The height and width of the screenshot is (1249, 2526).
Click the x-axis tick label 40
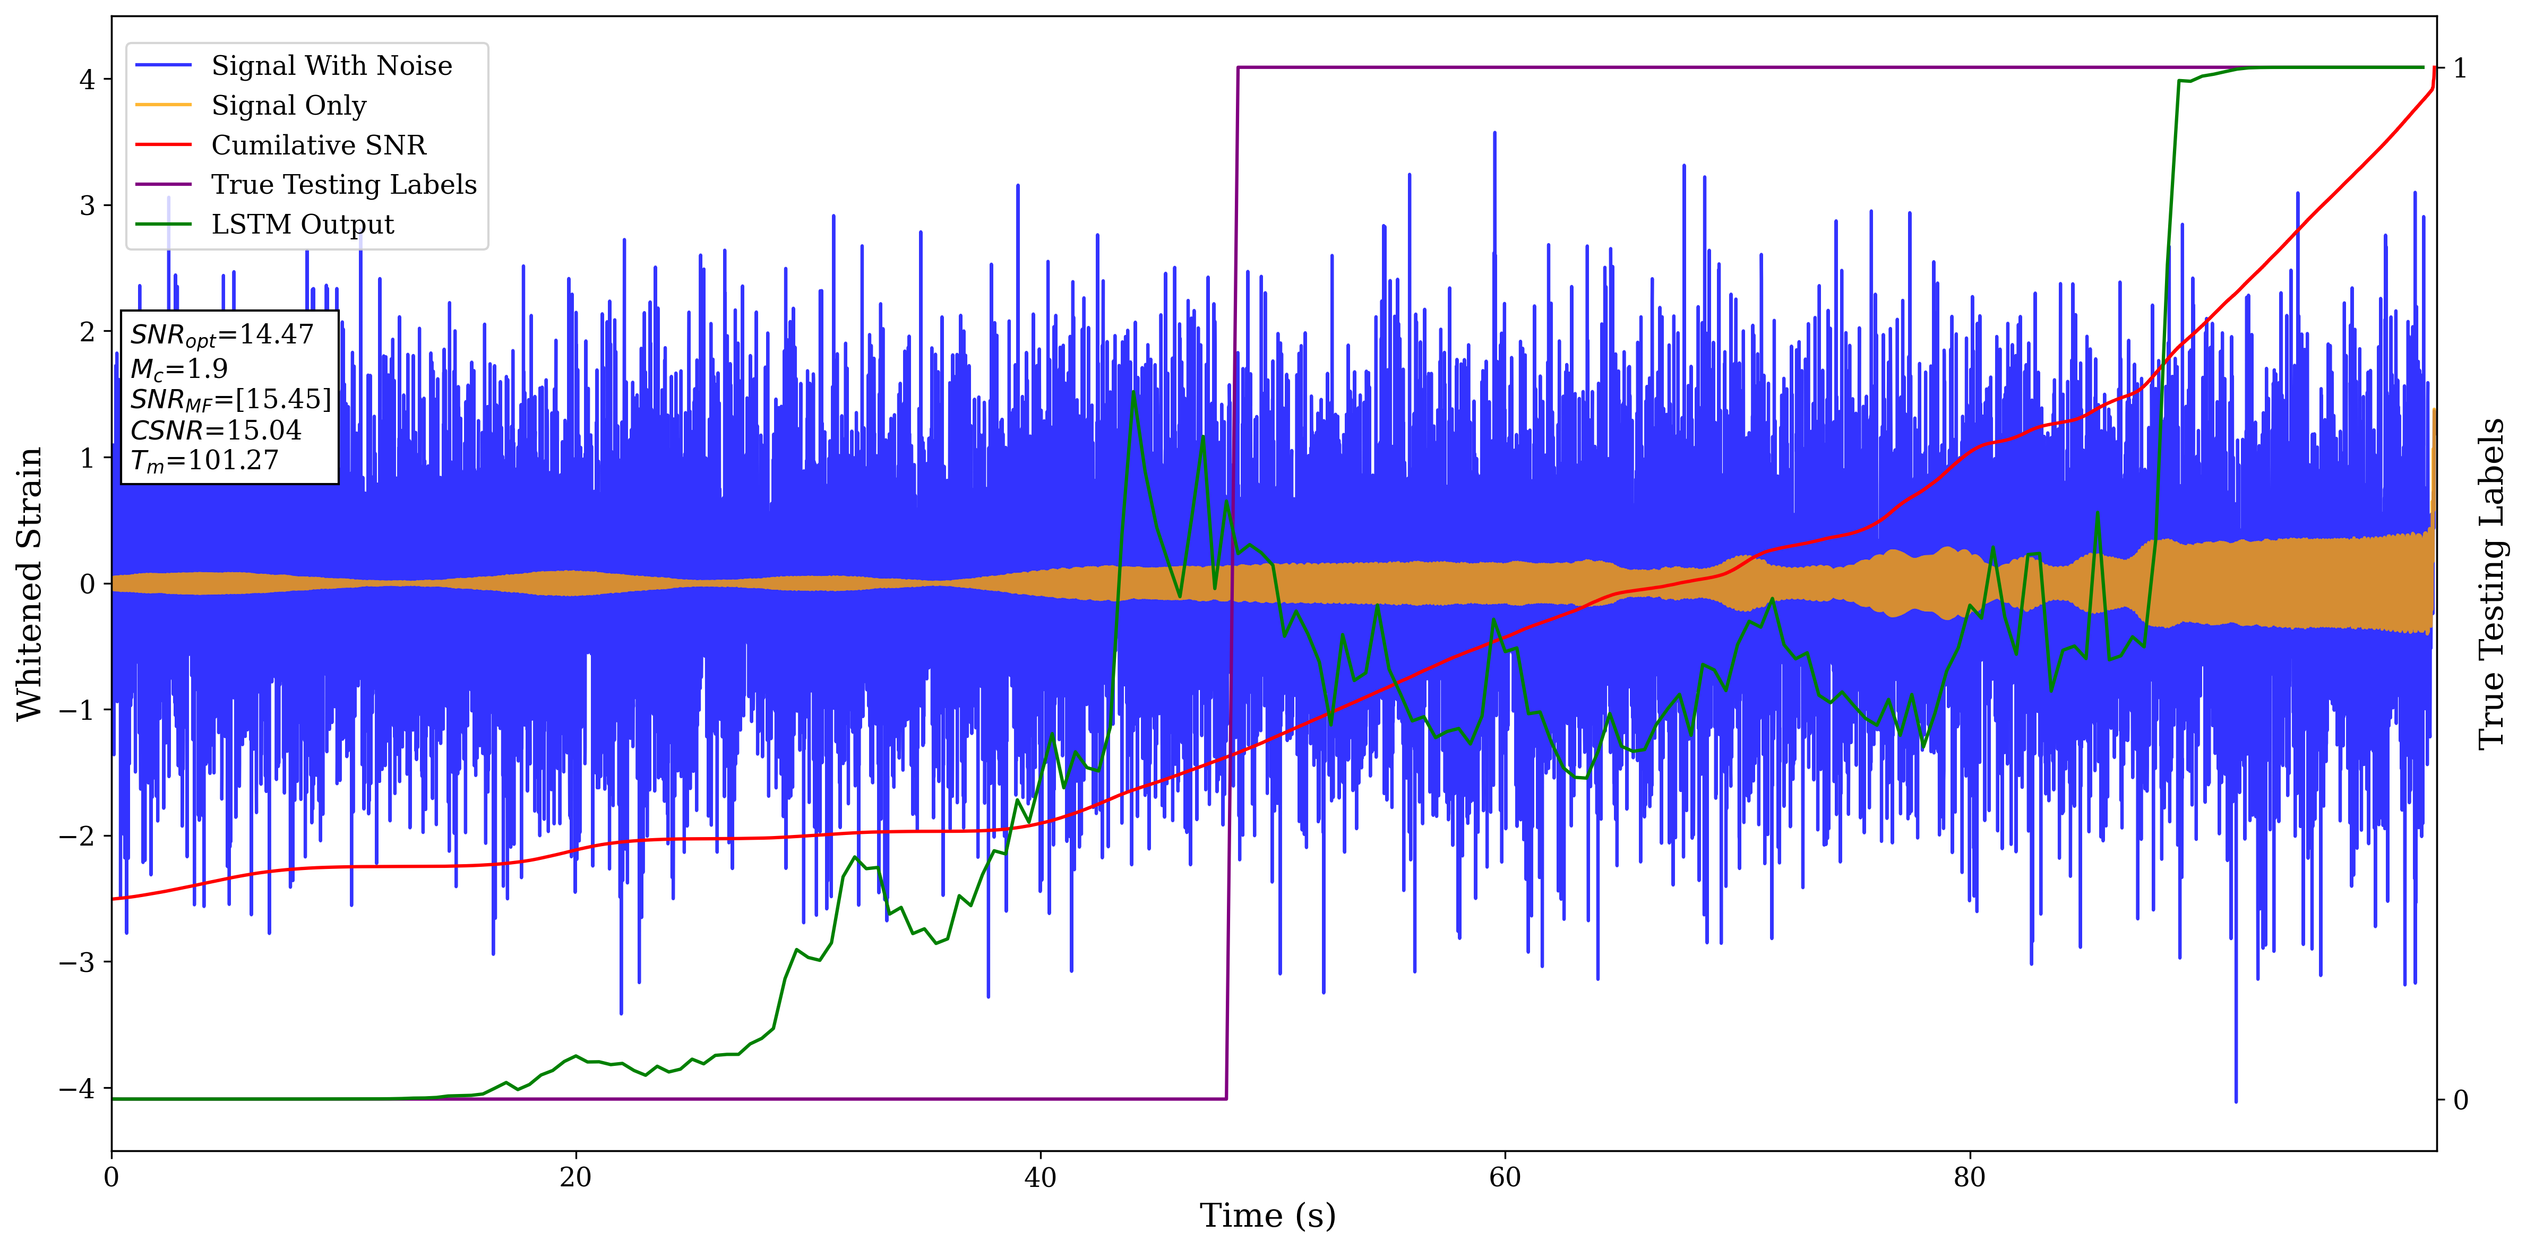point(1039,1176)
